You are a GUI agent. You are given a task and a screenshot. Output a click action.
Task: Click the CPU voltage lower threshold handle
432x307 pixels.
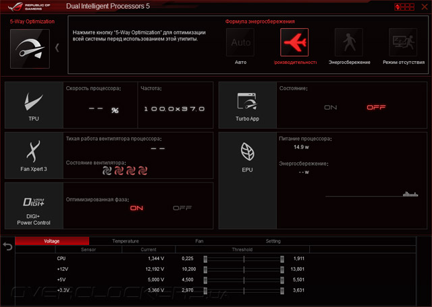[205, 259]
